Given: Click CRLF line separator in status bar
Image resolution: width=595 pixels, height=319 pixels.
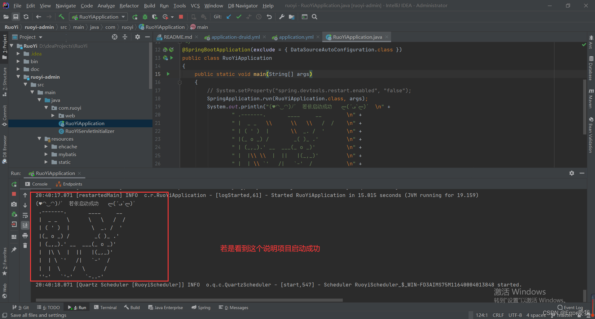Looking at the screenshot, I should 498,315.
